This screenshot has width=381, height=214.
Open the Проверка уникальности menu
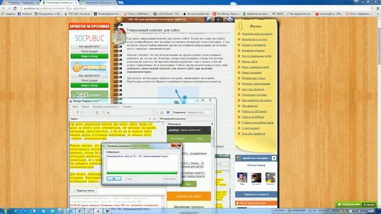(106, 106)
